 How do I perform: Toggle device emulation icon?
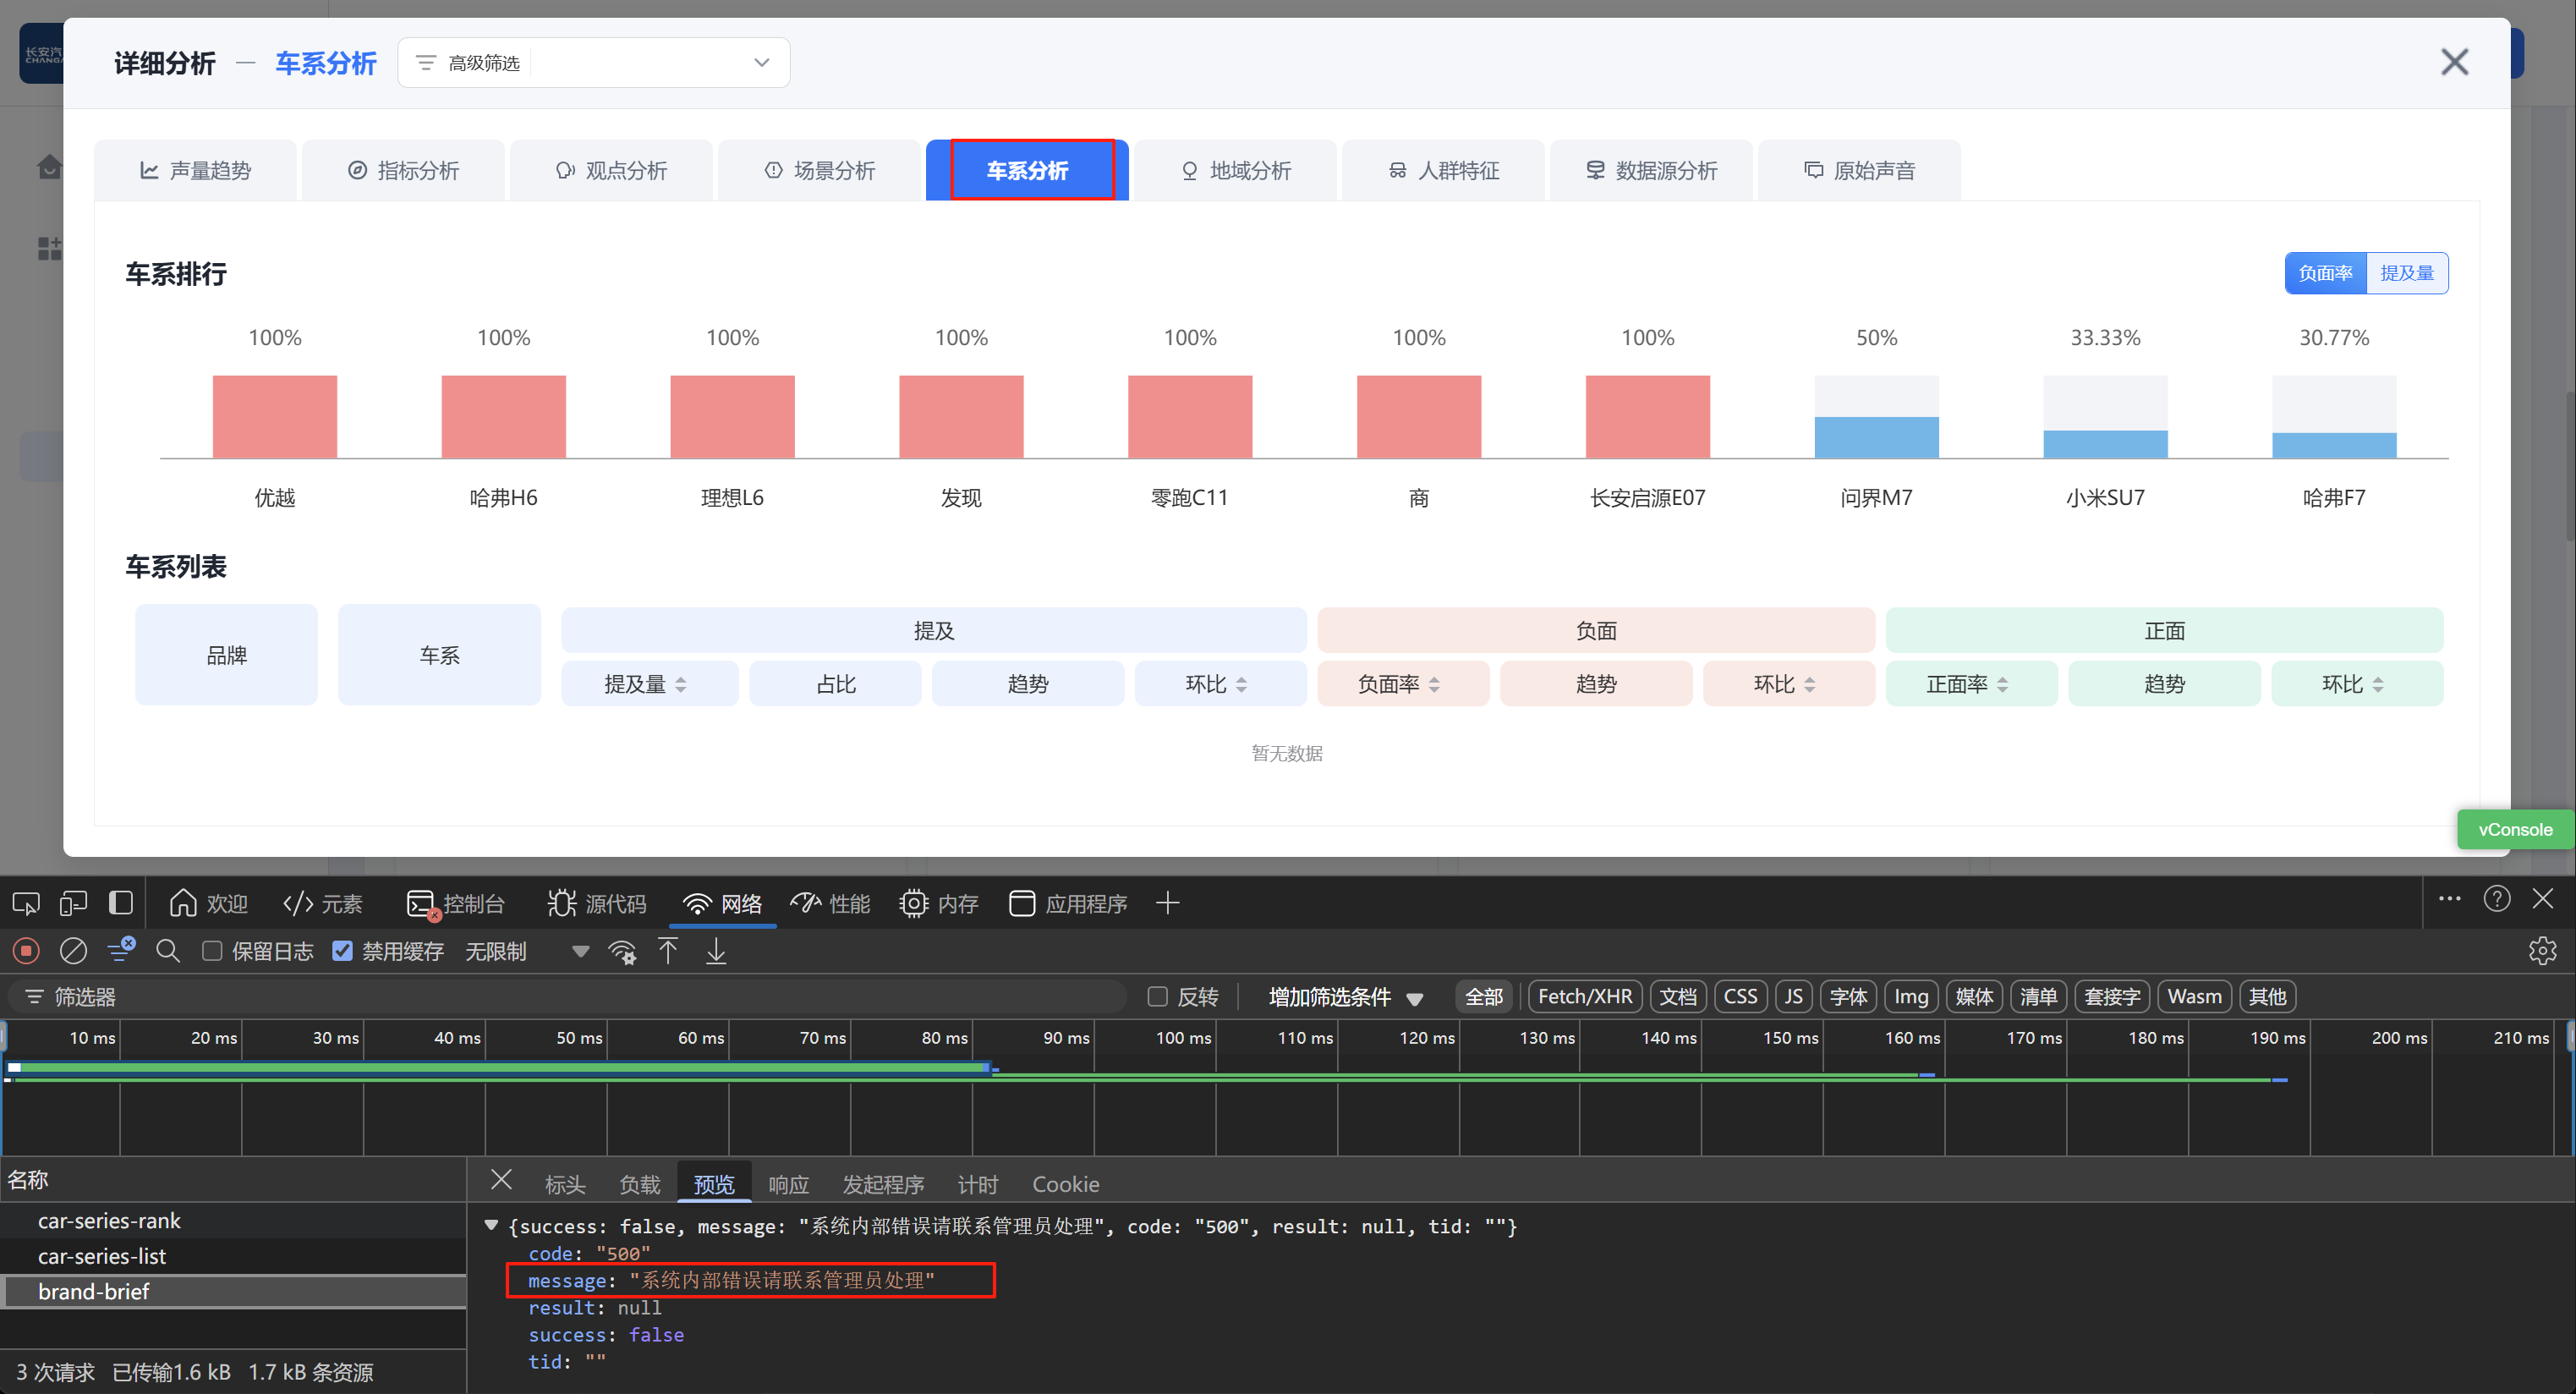click(x=73, y=904)
